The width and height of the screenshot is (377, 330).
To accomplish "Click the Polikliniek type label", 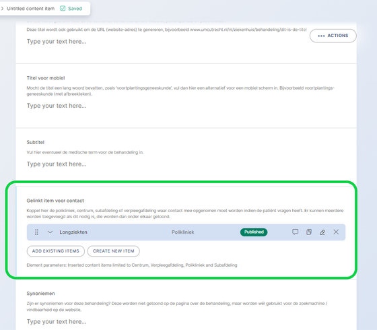I will [183, 232].
